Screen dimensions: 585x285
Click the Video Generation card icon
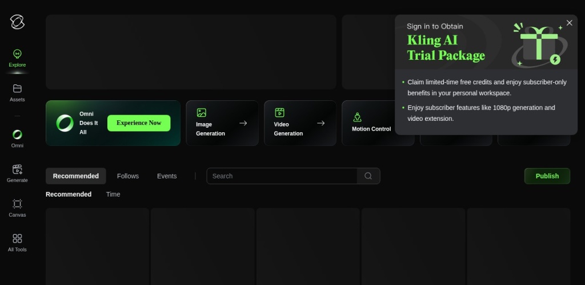pos(279,113)
